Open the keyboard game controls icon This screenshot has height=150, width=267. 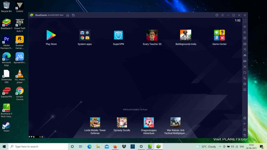pyautogui.click(x=245, y=44)
